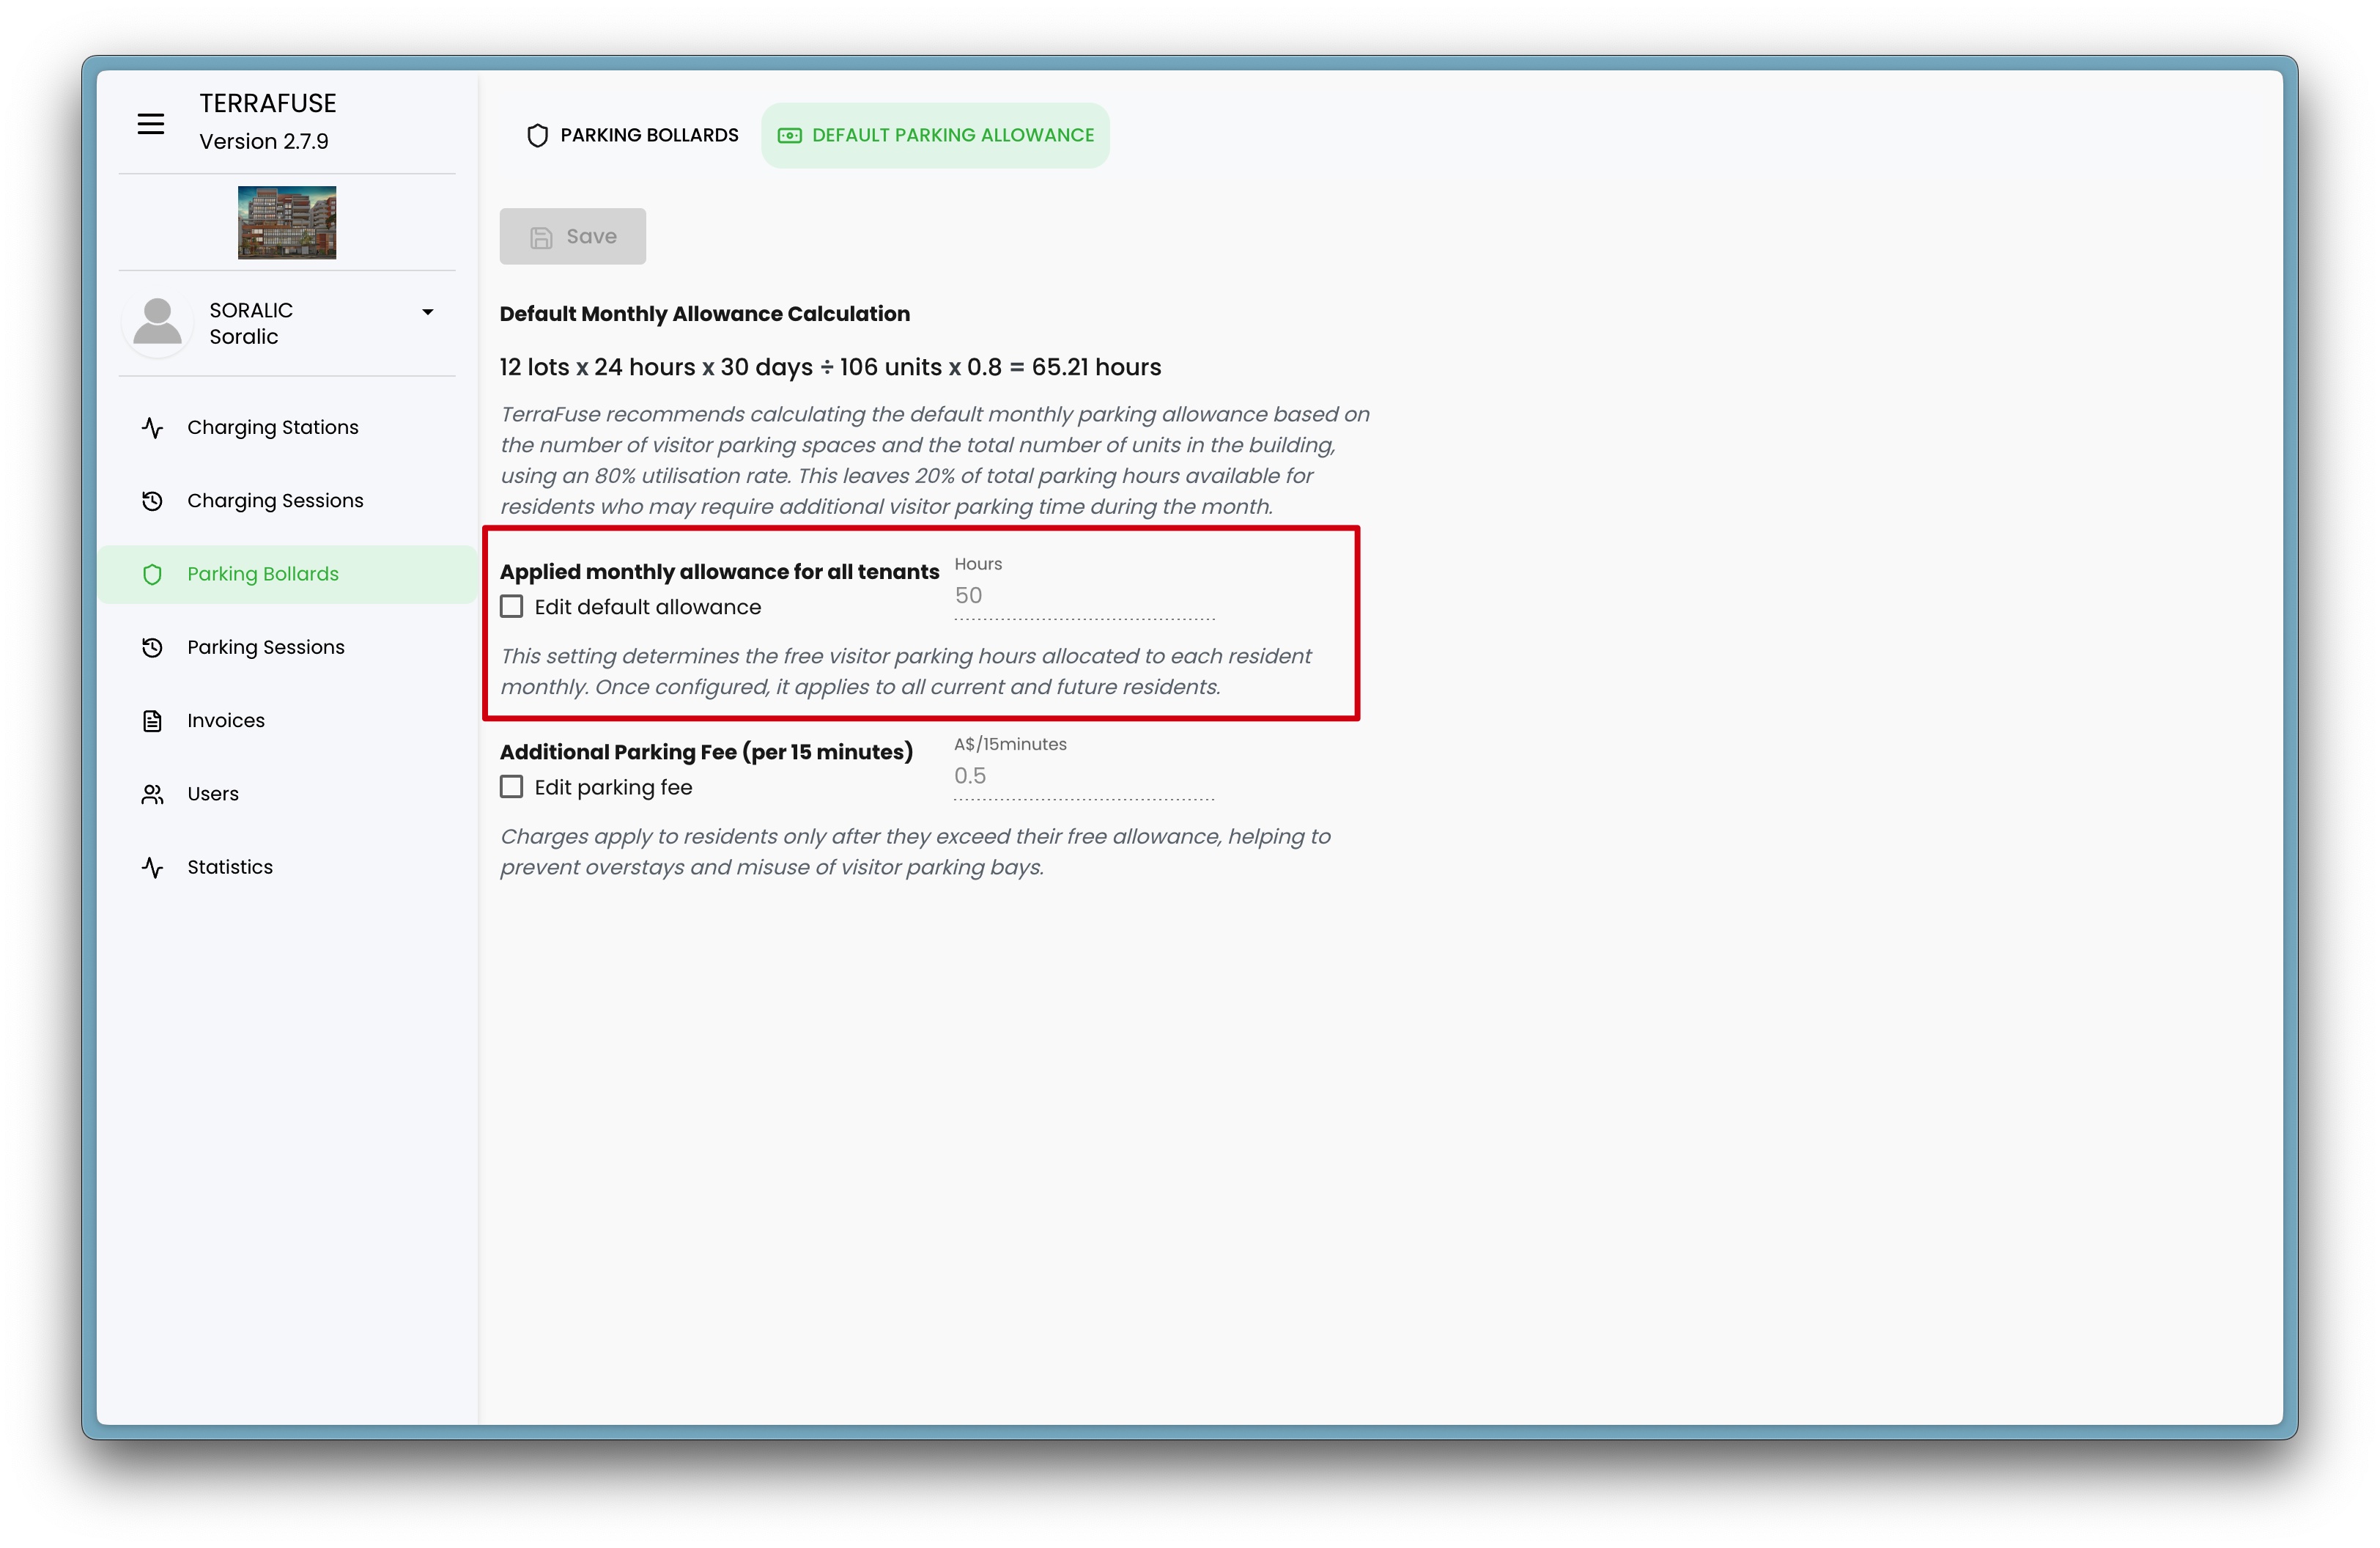
Task: Click the Statistics pulse icon
Action: (152, 867)
